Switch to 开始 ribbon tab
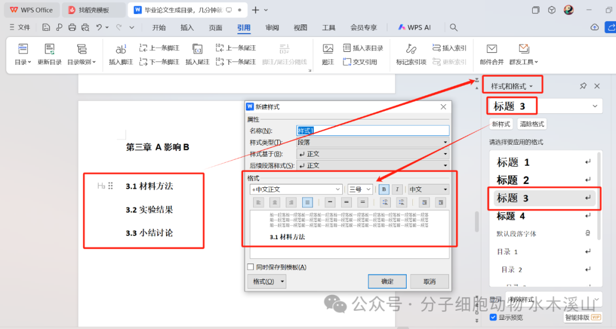616x329 pixels. click(159, 27)
